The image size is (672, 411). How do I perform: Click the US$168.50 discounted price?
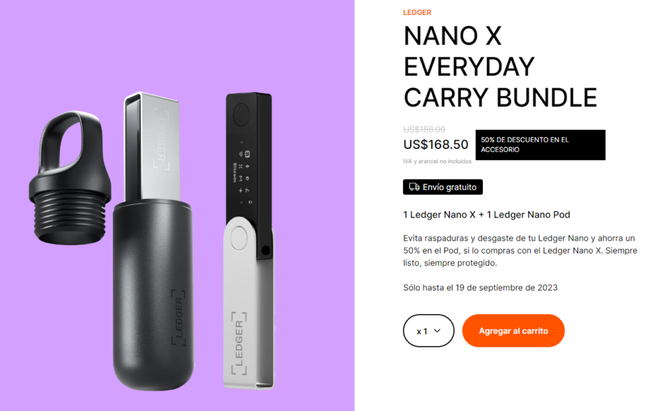(x=436, y=144)
